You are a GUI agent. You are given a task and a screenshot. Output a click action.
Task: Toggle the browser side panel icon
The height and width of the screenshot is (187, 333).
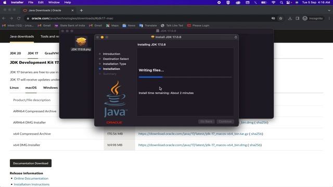tap(297, 19)
